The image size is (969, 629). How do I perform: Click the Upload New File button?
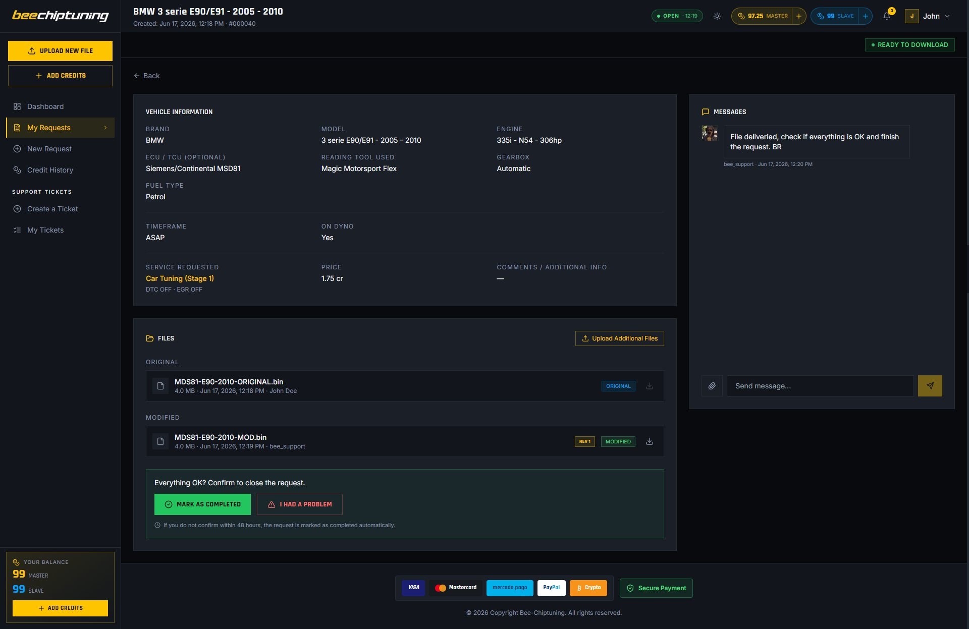coord(60,51)
